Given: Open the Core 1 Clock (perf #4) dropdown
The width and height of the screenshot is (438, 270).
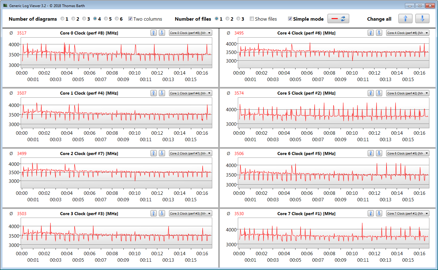Looking at the screenshot, I should 191,93.
